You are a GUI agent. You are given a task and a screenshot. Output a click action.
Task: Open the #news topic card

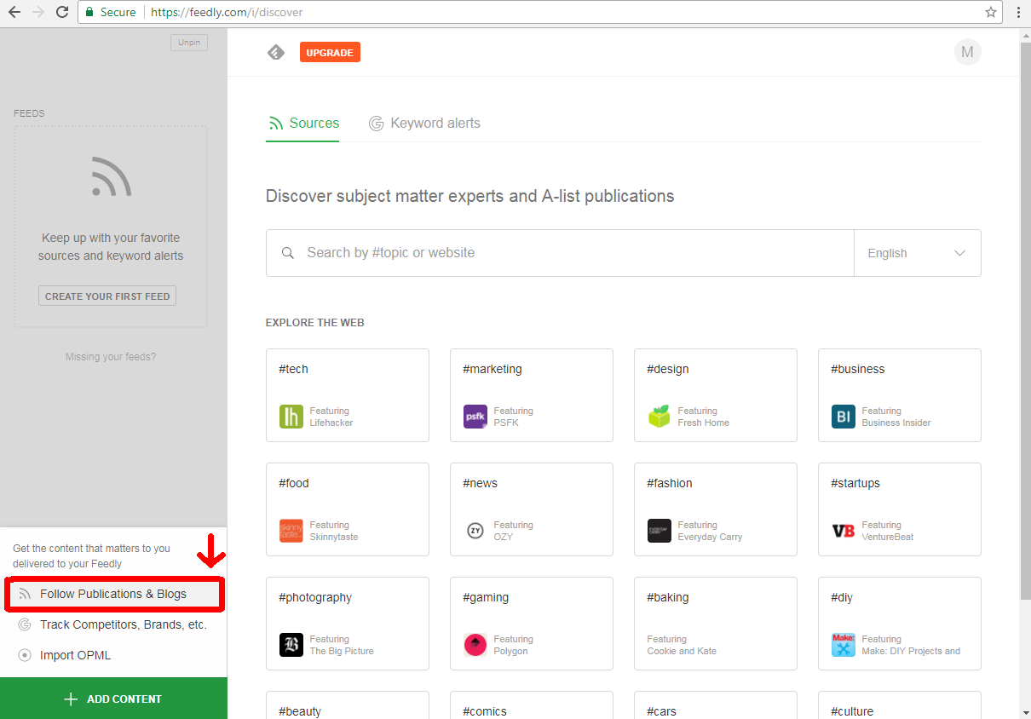pyautogui.click(x=532, y=509)
